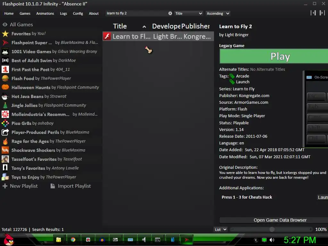328x246 pixels.
Task: Clear the search box with the X icon
Action: 170,13
